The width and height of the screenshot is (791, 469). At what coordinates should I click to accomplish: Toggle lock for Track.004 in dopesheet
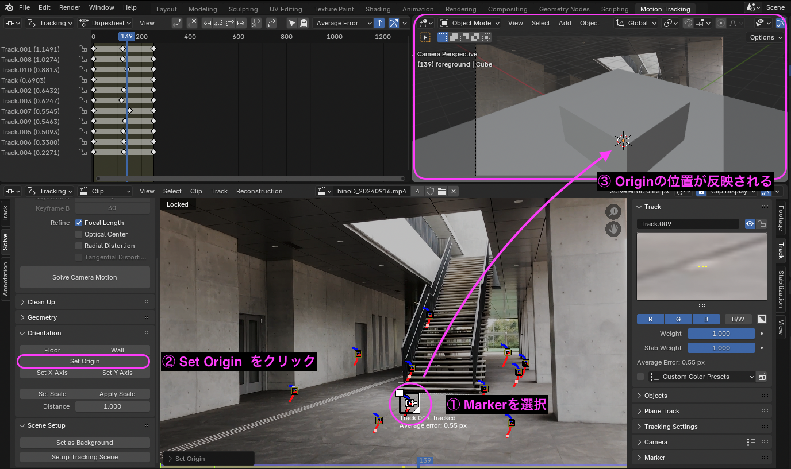coord(83,153)
